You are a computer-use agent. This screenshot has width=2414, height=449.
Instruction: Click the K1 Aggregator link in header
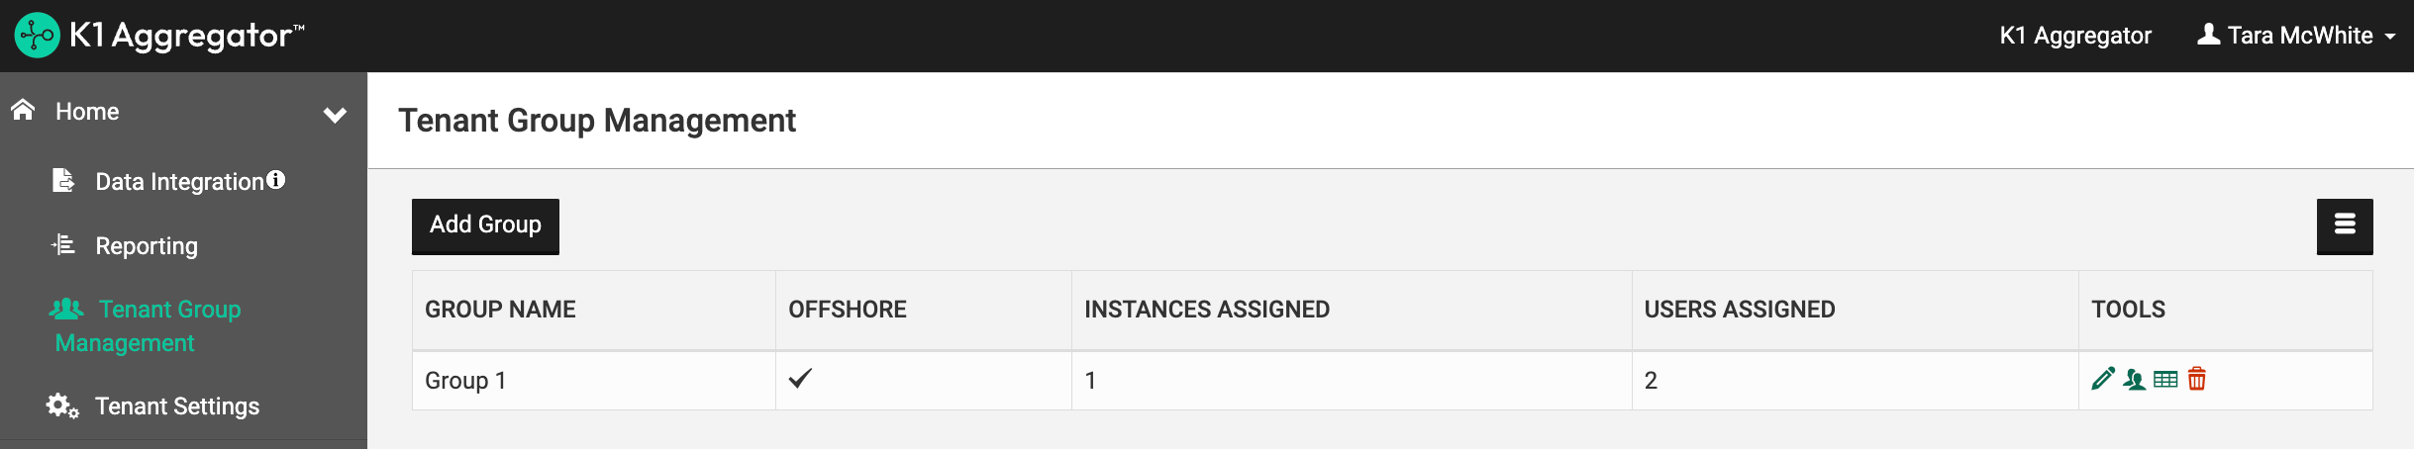click(x=2075, y=36)
